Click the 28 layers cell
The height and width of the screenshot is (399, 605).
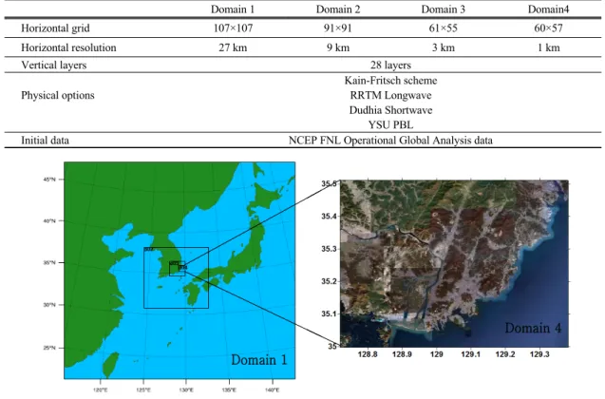[391, 65]
